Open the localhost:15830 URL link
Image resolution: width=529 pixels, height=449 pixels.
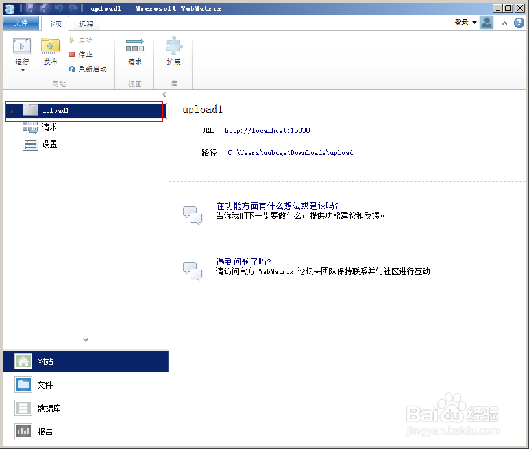tap(267, 130)
